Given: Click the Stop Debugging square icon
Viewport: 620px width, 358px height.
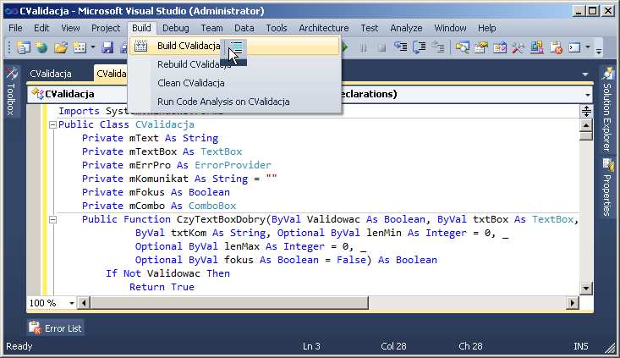Looking at the screenshot, I should [x=382, y=48].
